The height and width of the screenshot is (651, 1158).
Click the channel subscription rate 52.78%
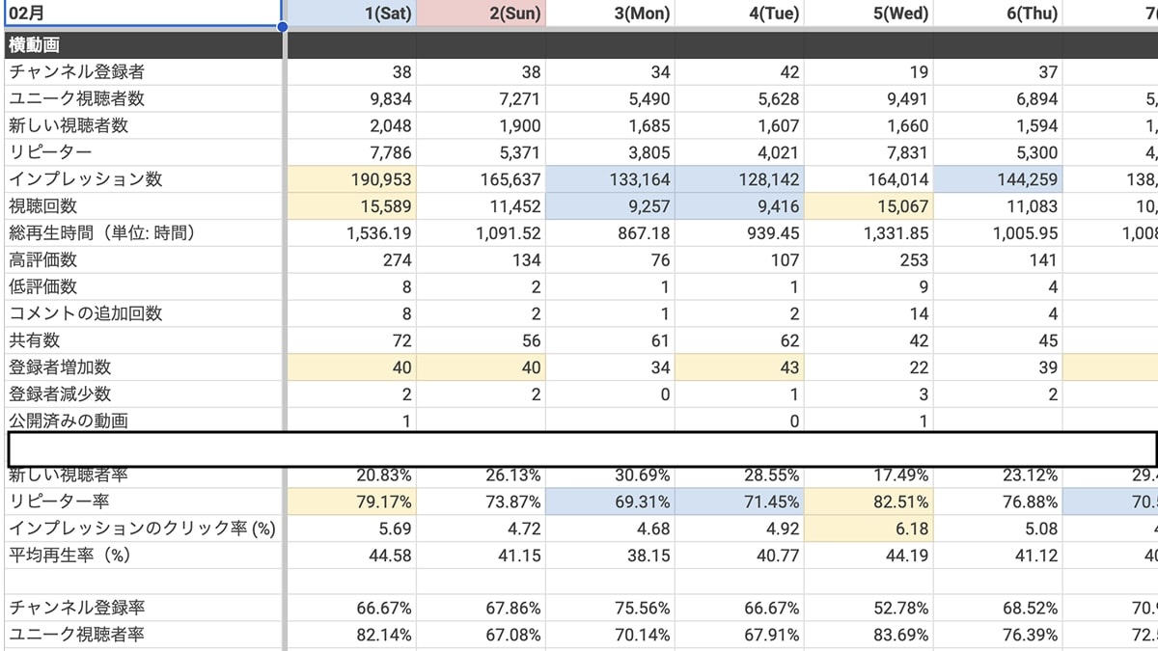[869, 609]
